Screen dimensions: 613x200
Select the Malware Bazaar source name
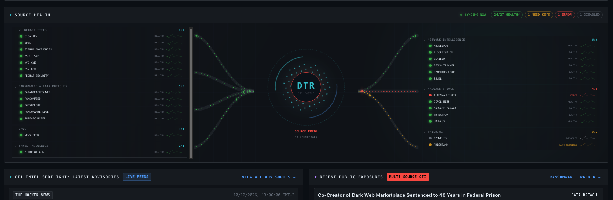[445, 108]
